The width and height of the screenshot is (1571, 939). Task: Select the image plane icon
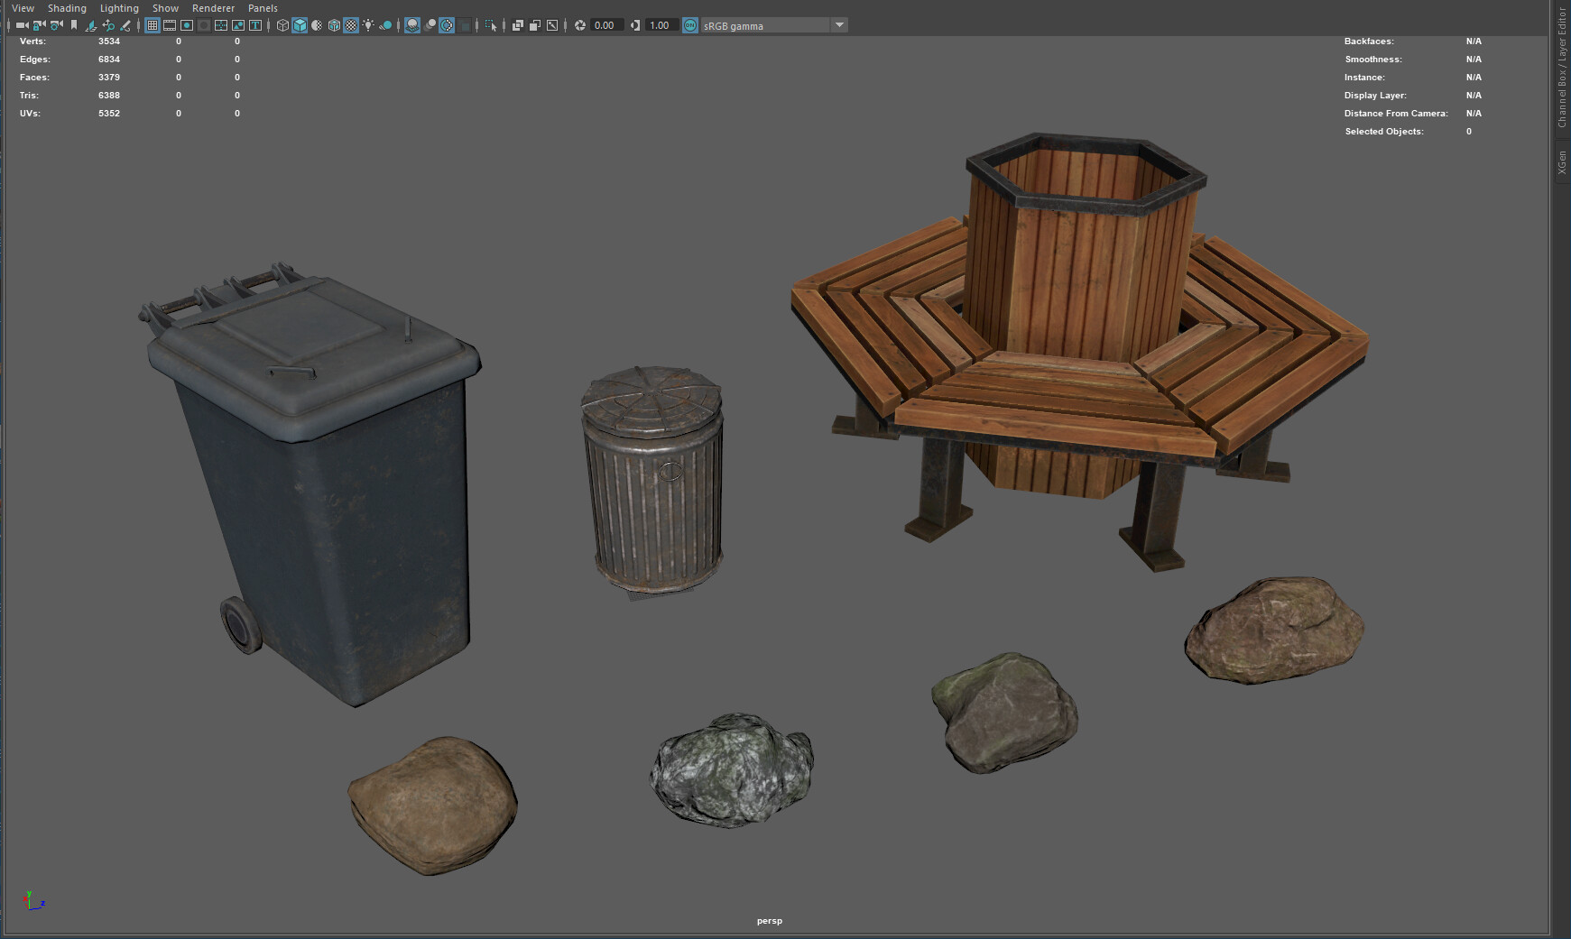click(x=90, y=25)
